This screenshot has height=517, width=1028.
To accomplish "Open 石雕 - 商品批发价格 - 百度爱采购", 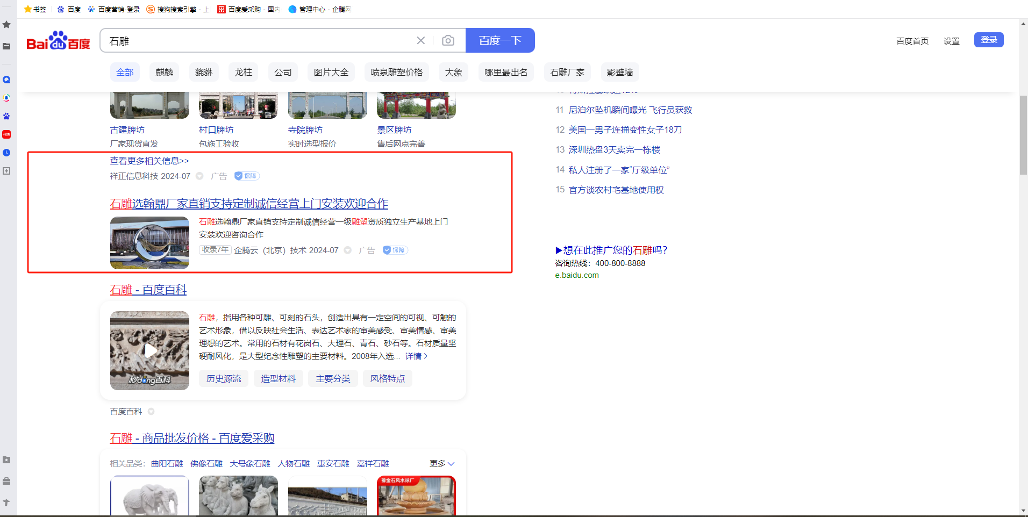I will coord(192,438).
